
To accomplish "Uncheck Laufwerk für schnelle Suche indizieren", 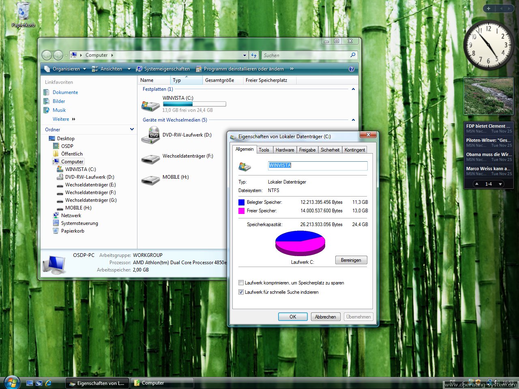I will point(241,292).
